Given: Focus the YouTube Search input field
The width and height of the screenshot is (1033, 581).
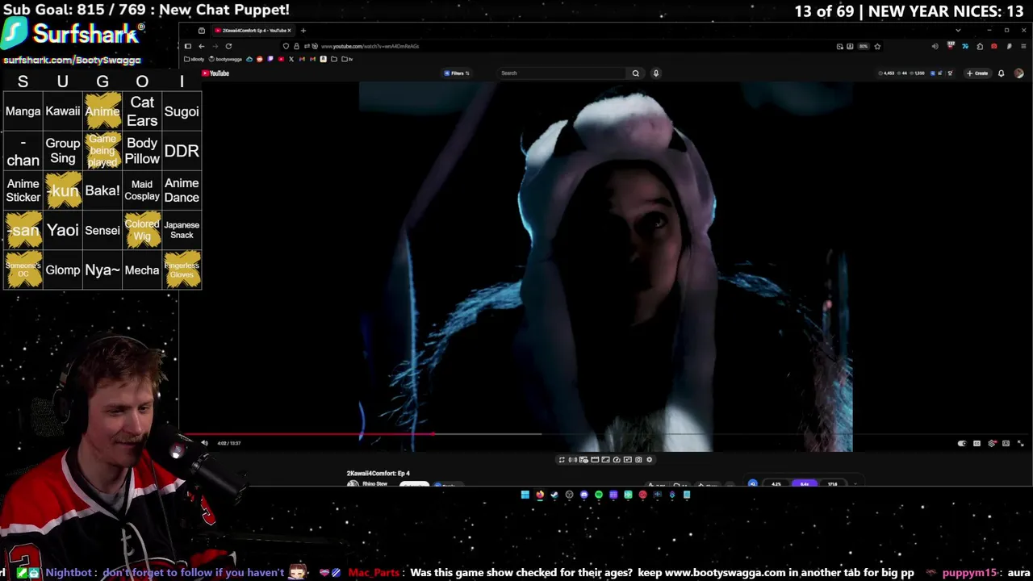Looking at the screenshot, I should (562, 73).
